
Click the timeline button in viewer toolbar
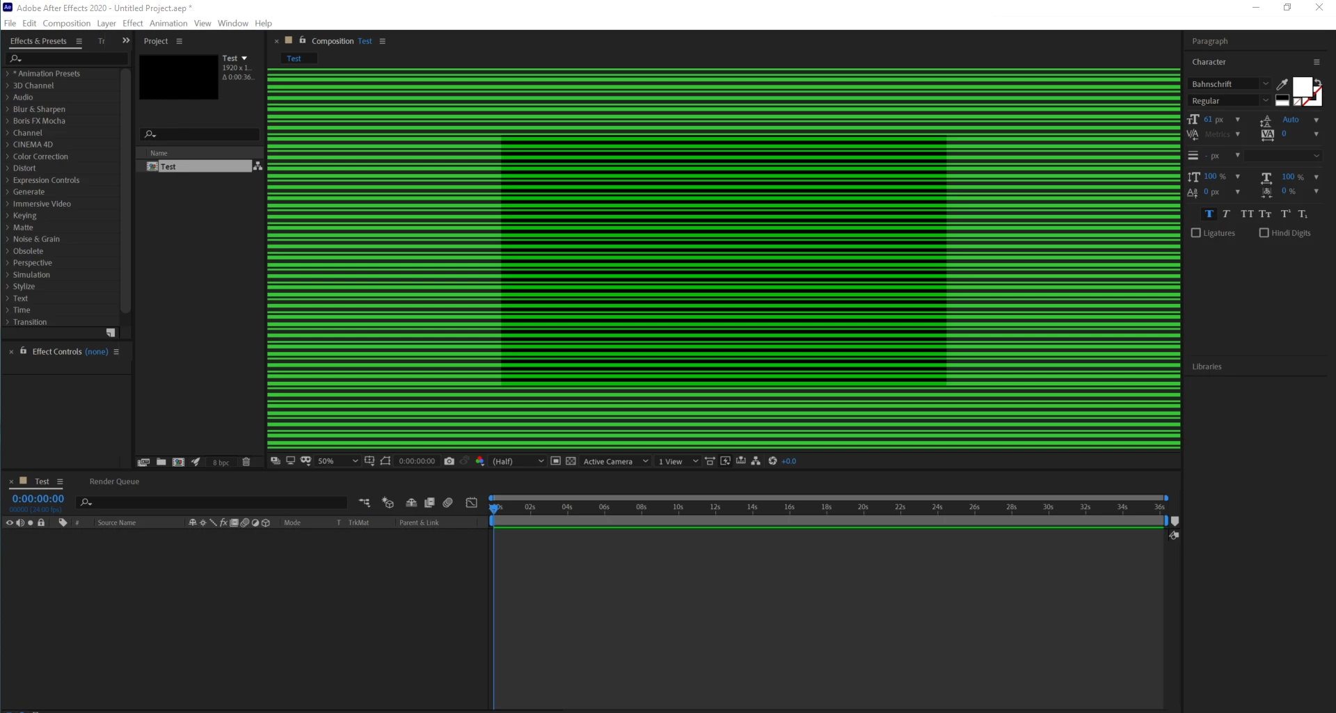[741, 461]
